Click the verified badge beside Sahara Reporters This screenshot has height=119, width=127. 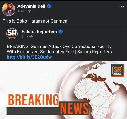pos(61,32)
